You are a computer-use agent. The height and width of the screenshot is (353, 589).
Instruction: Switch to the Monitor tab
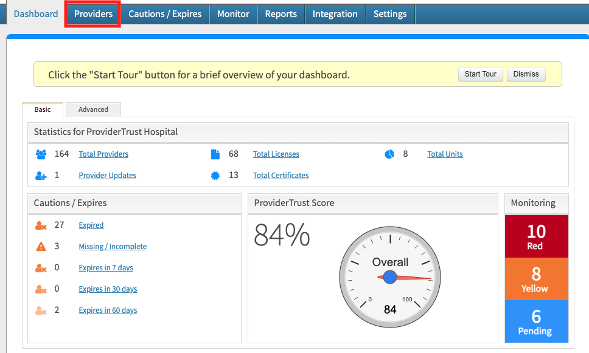[233, 14]
